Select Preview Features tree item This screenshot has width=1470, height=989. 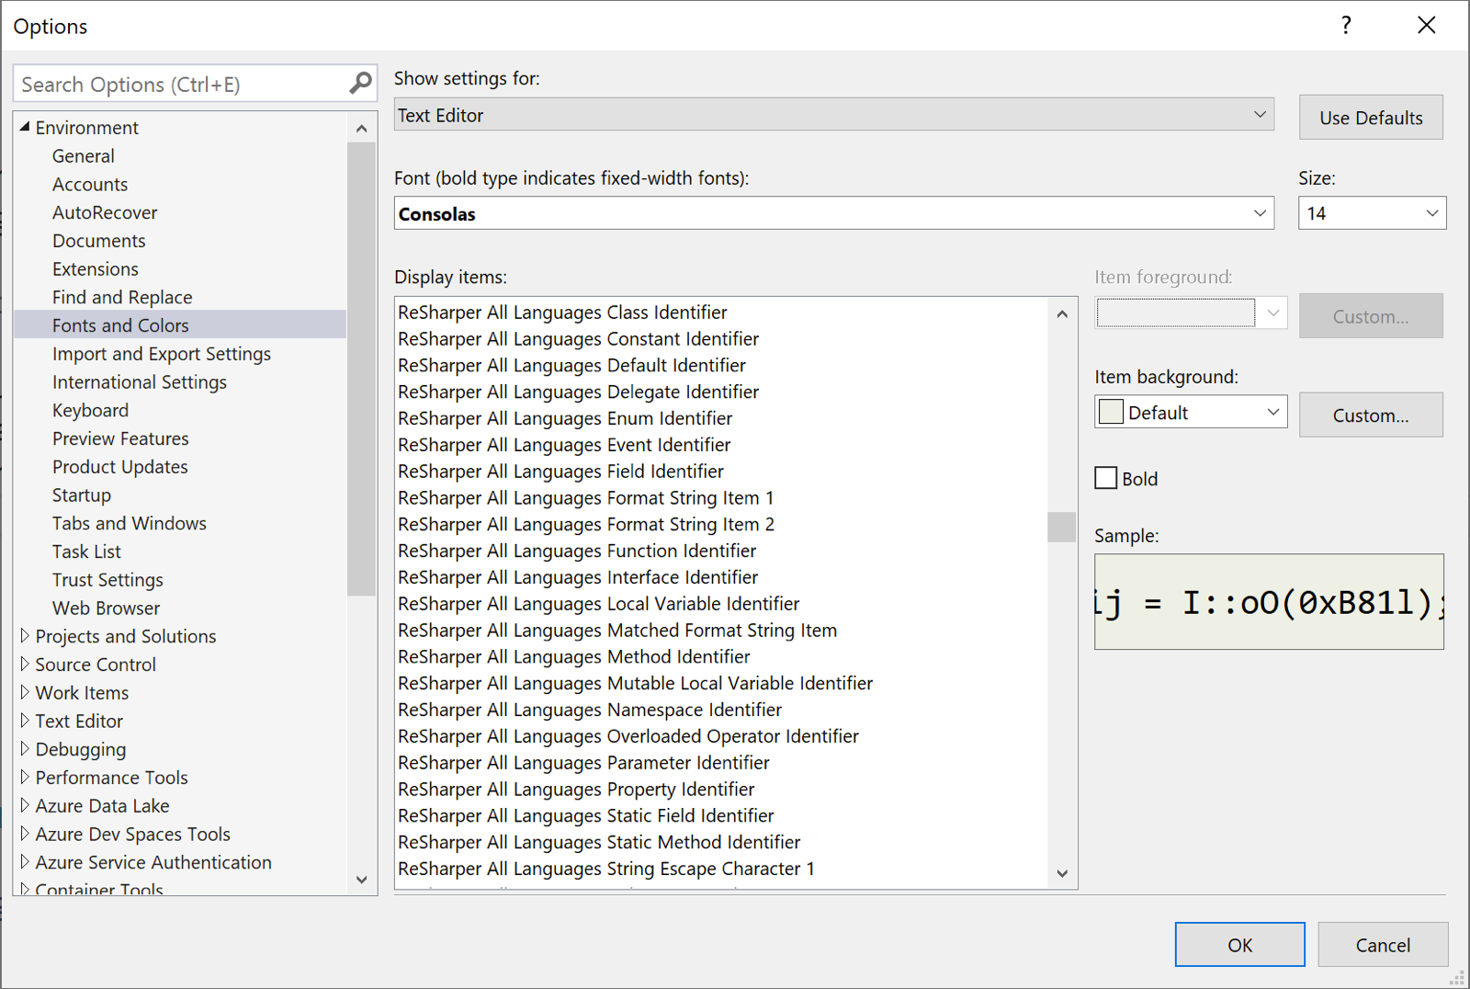coord(120,438)
